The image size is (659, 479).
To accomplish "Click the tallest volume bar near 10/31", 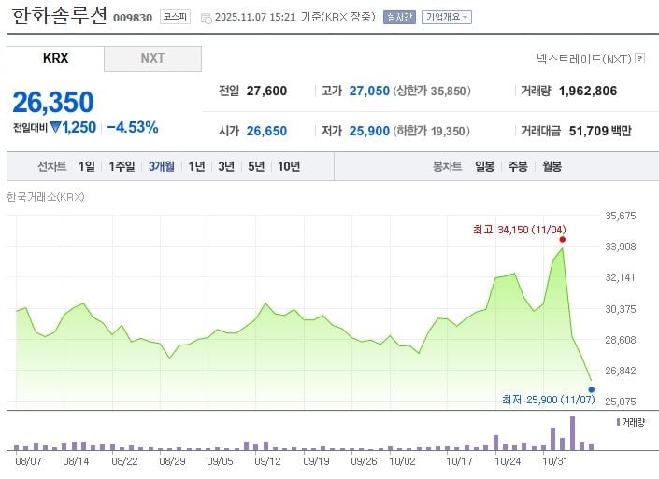I will 572,433.
